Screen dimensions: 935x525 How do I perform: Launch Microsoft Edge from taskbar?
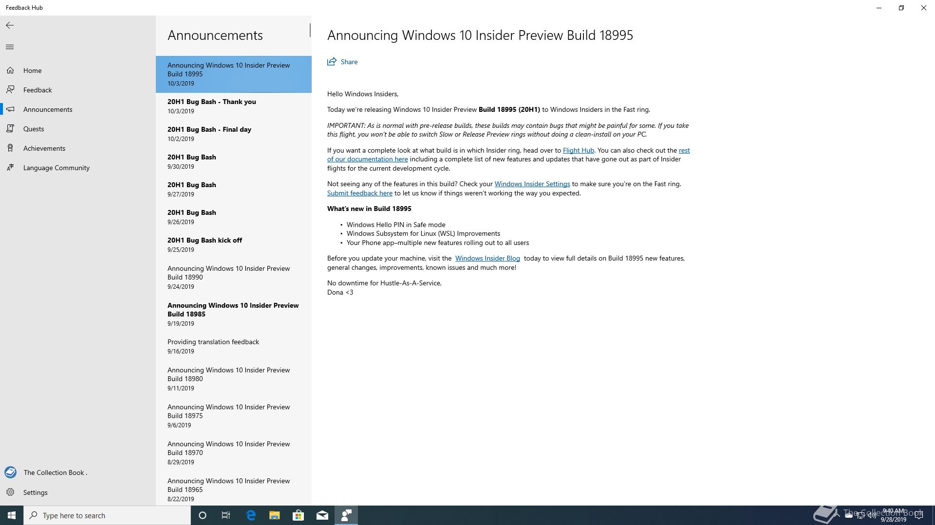coord(251,515)
